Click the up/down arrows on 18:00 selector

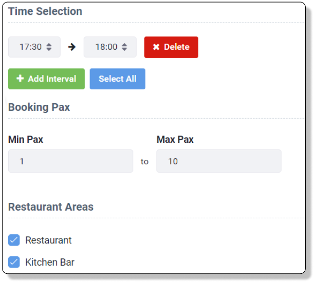(124, 47)
